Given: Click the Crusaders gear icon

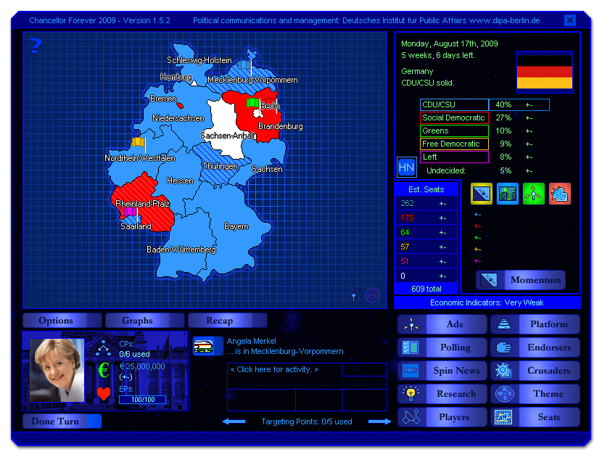Looking at the screenshot, I should pos(504,371).
